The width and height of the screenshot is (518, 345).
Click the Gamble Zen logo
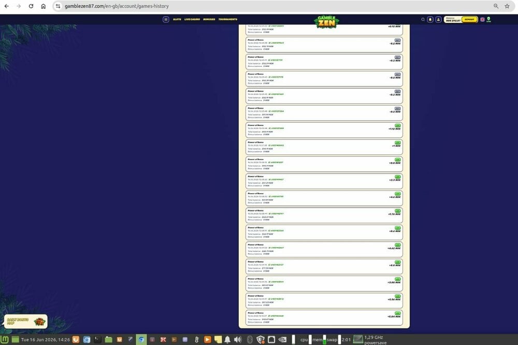pyautogui.click(x=326, y=22)
